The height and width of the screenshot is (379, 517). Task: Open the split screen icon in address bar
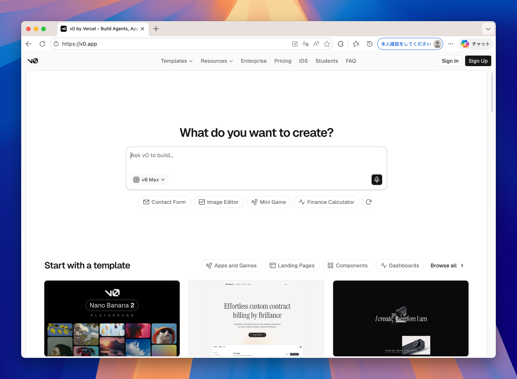(295, 44)
